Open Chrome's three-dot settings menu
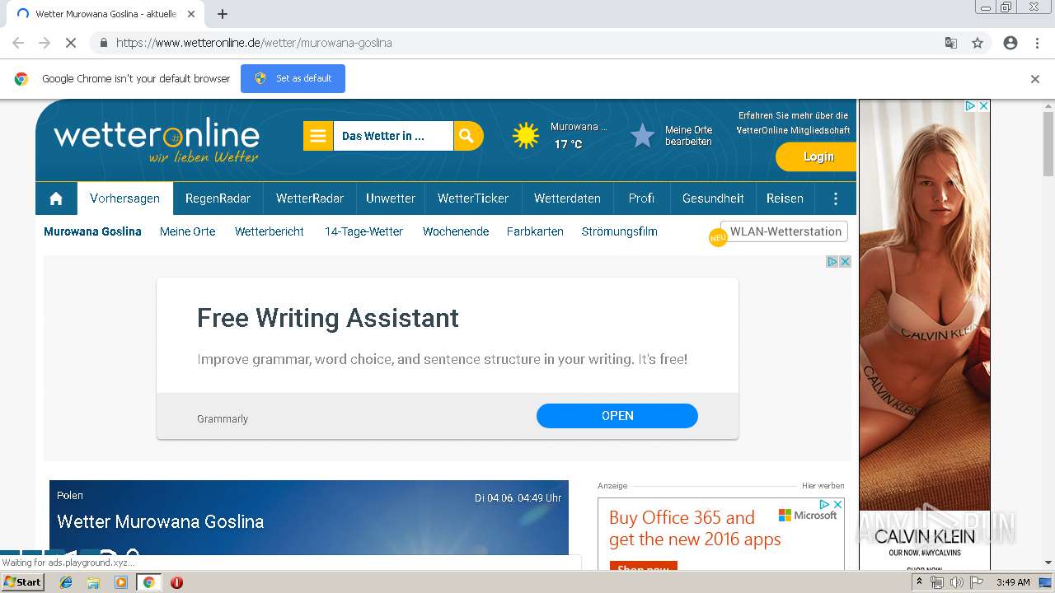The image size is (1055, 593). (x=1037, y=43)
